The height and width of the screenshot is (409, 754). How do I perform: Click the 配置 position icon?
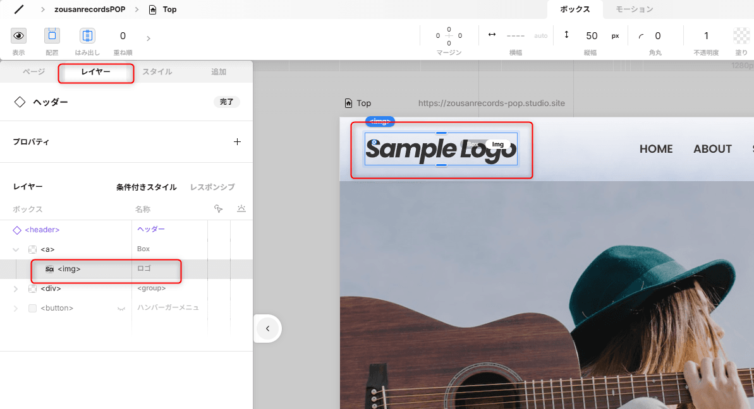pos(52,36)
